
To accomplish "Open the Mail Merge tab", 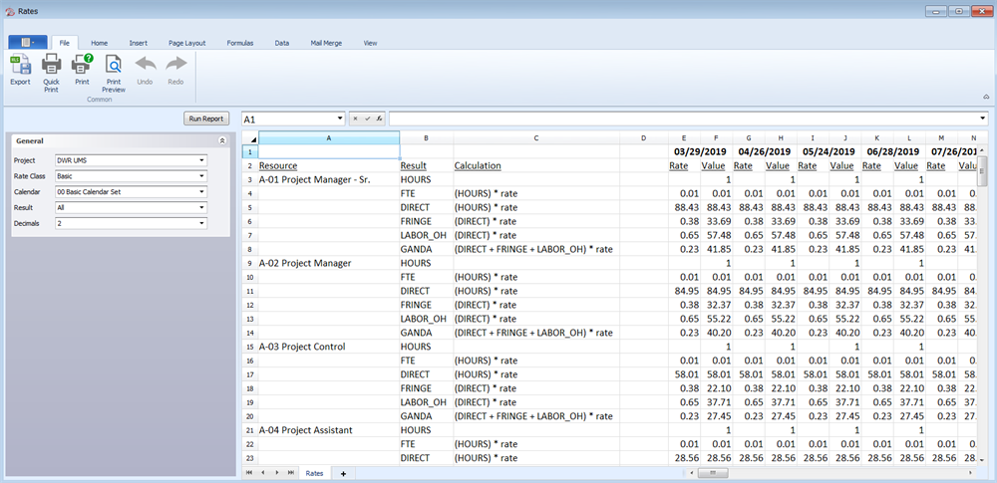I will (328, 44).
